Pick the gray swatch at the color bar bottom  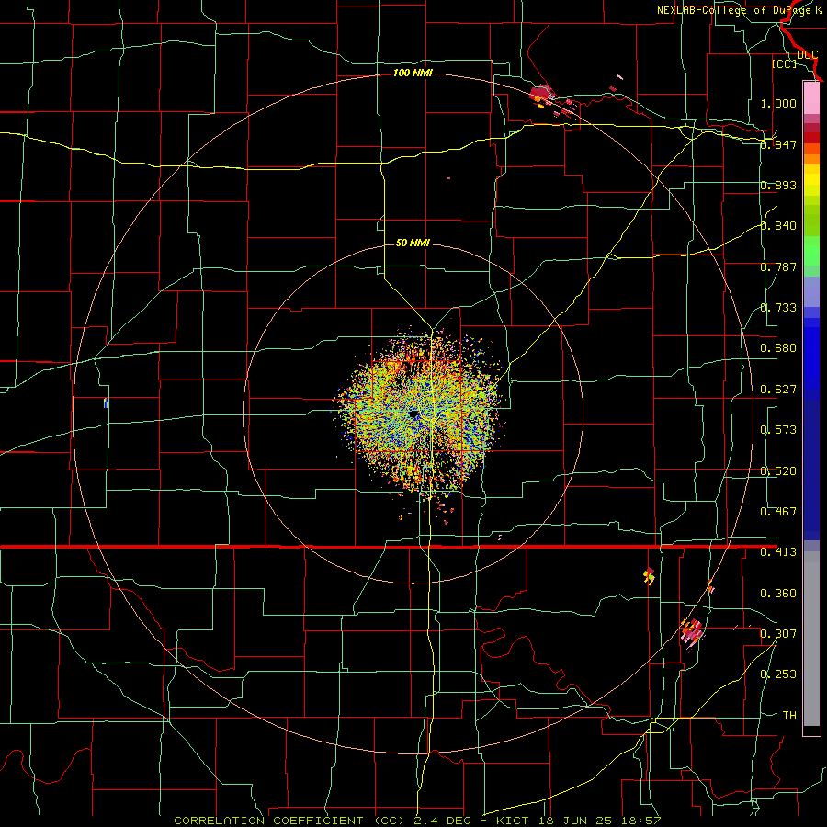tap(811, 639)
